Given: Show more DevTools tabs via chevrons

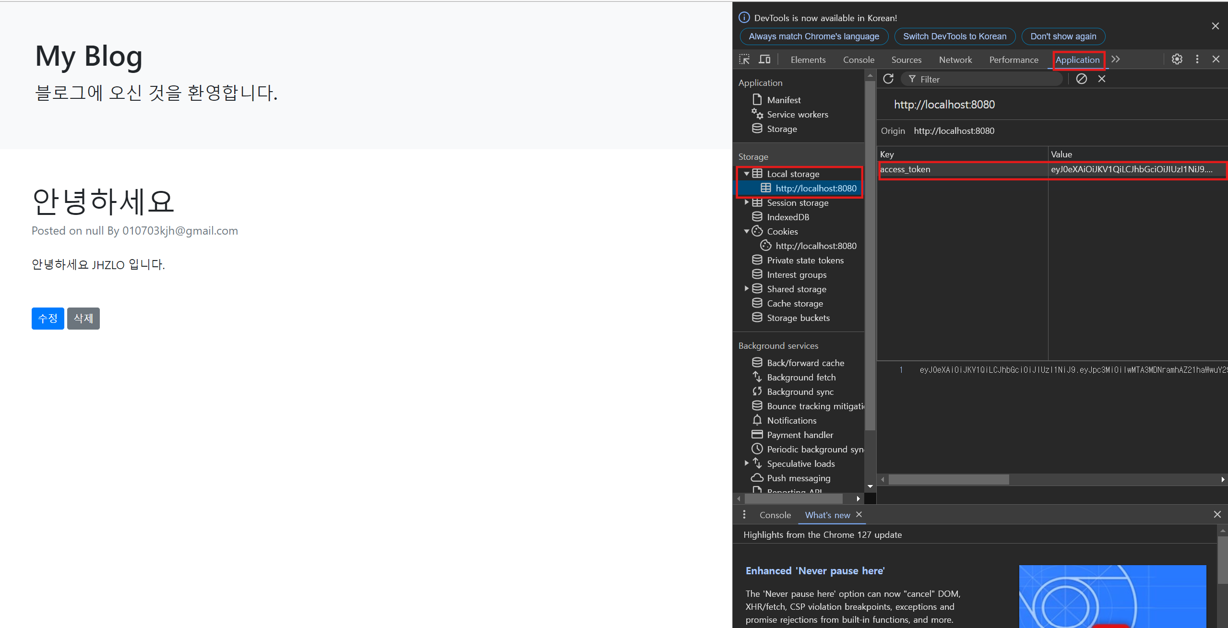Looking at the screenshot, I should (x=1116, y=59).
